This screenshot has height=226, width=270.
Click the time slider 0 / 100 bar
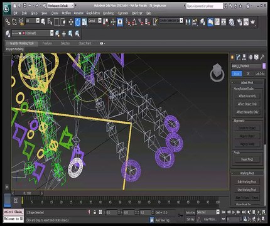point(27,193)
